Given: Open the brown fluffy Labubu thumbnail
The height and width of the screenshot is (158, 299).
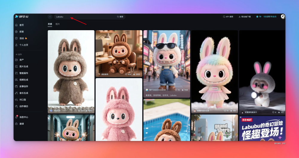Looking at the screenshot, I should click(x=71, y=72).
